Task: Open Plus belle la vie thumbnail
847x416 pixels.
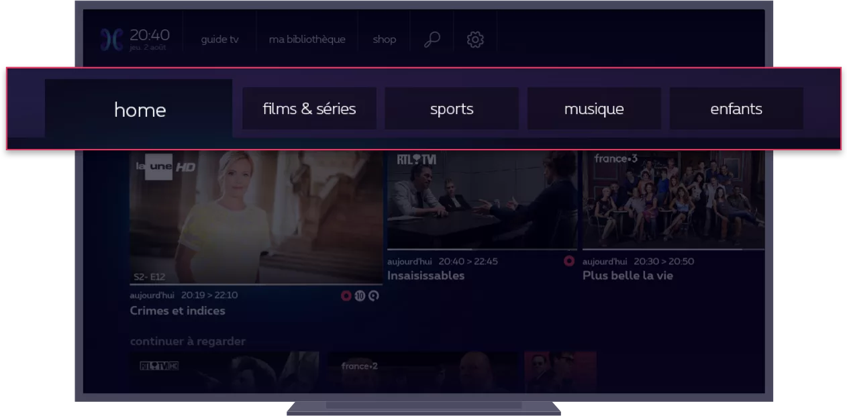Action: tap(673, 200)
